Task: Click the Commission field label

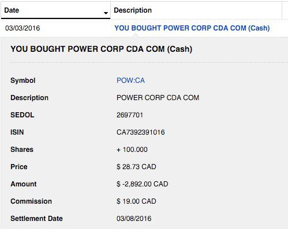Action: pyautogui.click(x=31, y=201)
